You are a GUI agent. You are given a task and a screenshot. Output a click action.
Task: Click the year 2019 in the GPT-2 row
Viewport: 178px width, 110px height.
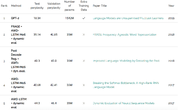tap(171, 18)
